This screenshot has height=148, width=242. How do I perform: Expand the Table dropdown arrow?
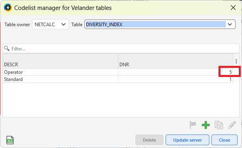coord(230,24)
